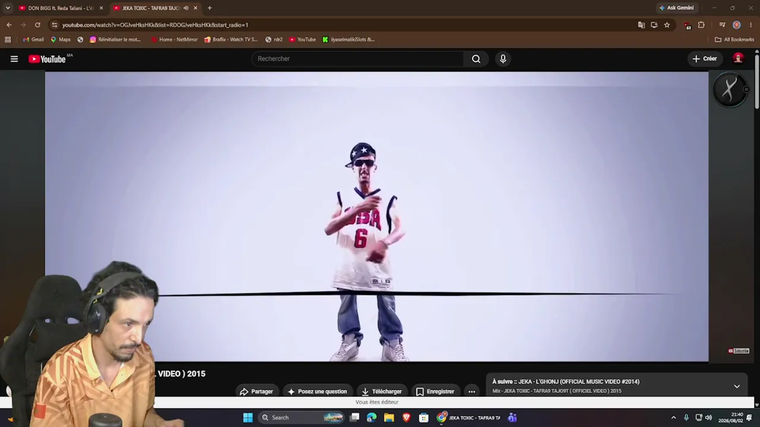Click the Ask Gemini button
This screenshot has height=427, width=760.
[676, 8]
